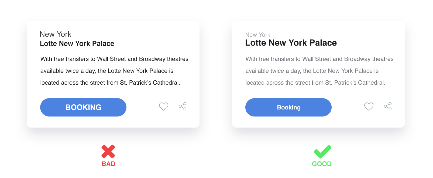Click the Booking button on the right card

tap(288, 107)
